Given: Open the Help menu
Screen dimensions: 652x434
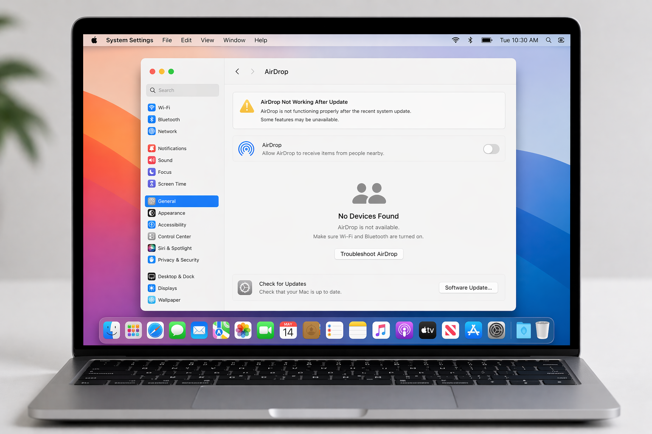Looking at the screenshot, I should (261, 40).
